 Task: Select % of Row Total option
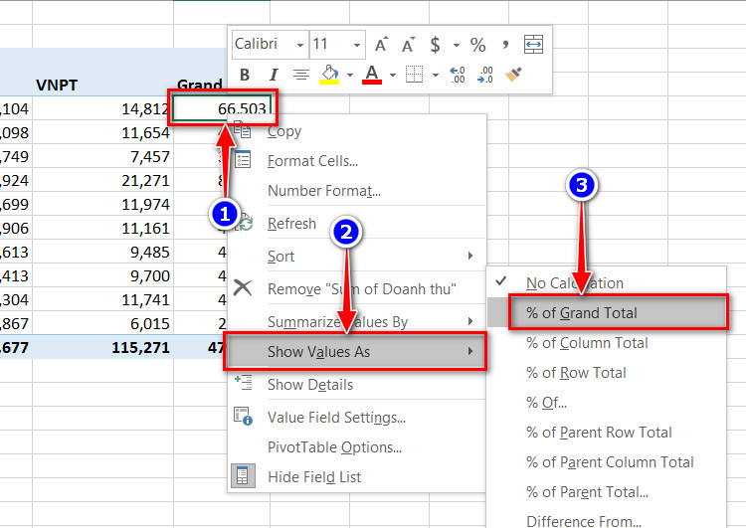pyautogui.click(x=607, y=373)
